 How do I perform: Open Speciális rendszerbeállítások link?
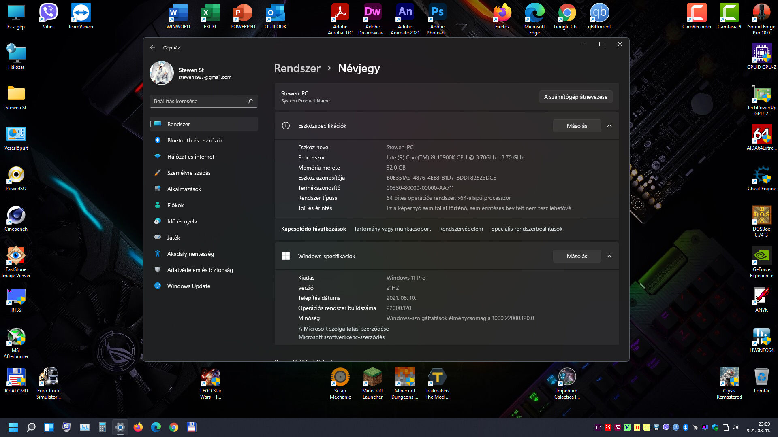coord(527,229)
